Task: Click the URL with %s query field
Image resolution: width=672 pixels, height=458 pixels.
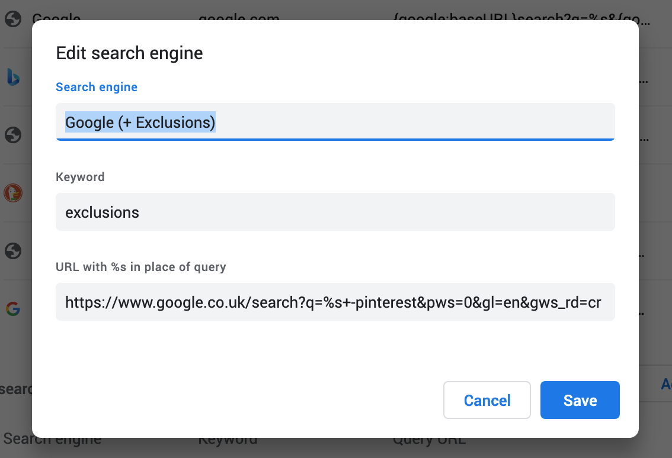Action: tap(335, 302)
